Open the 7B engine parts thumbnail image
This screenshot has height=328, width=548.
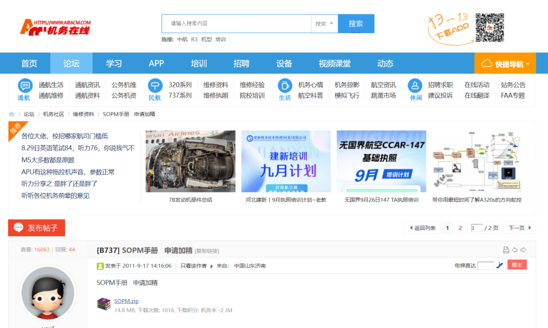point(191,161)
